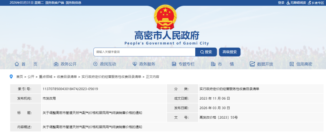Click the 高级搜索 advanced search button
Viewport: 326px width, 135px height.
pyautogui.click(x=230, y=52)
